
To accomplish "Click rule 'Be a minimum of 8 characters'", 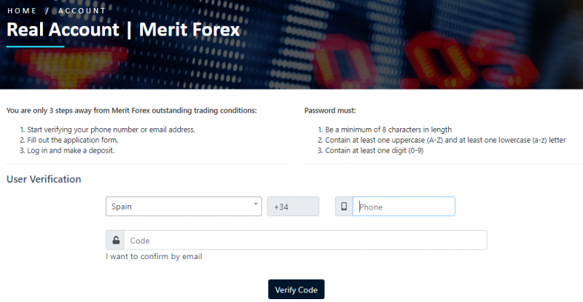I will [388, 130].
